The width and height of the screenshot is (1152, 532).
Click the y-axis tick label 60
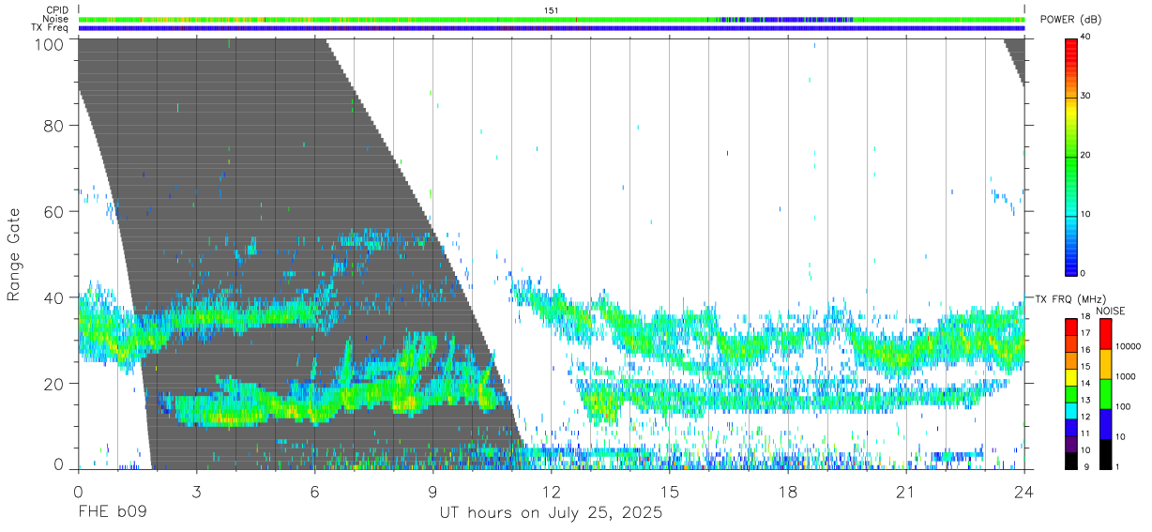(x=53, y=211)
